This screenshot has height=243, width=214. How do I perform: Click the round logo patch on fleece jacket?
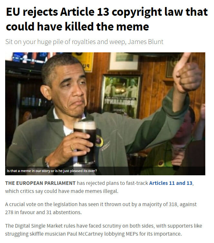[99, 141]
